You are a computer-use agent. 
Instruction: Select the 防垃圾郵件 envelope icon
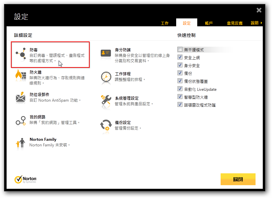[20, 97]
